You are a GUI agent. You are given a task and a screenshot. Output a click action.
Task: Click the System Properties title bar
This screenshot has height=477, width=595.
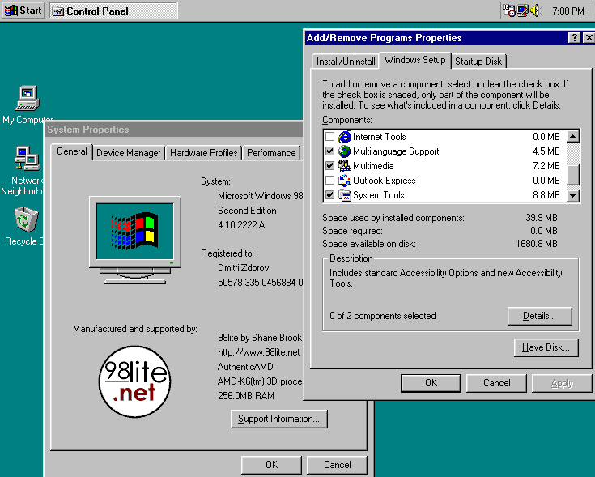click(175, 130)
